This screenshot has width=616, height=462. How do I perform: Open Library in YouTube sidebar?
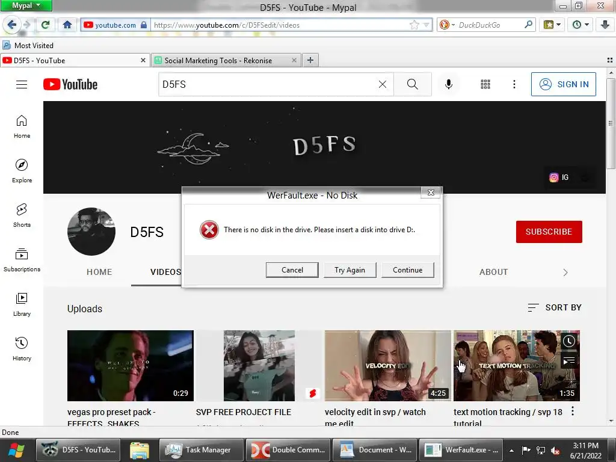pos(22,304)
